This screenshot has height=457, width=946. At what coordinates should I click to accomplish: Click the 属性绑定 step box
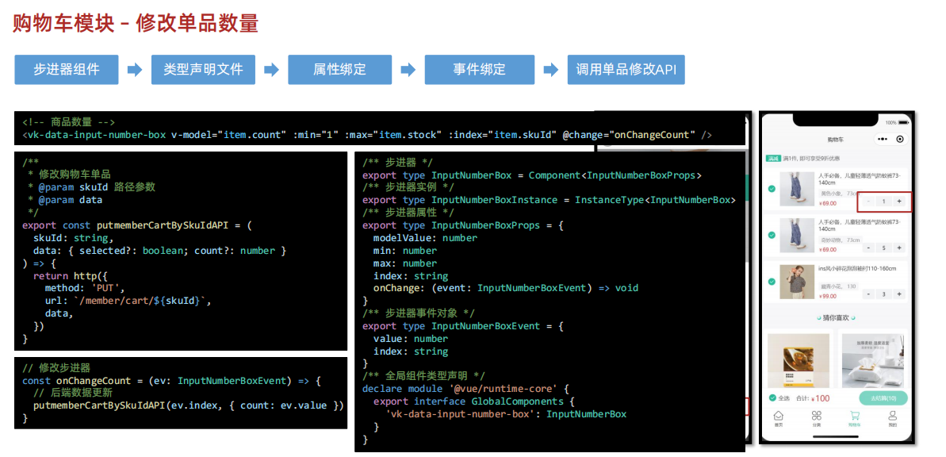(x=339, y=70)
